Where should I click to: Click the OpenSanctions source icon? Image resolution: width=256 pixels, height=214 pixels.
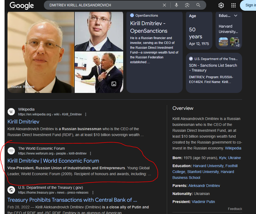click(x=132, y=15)
